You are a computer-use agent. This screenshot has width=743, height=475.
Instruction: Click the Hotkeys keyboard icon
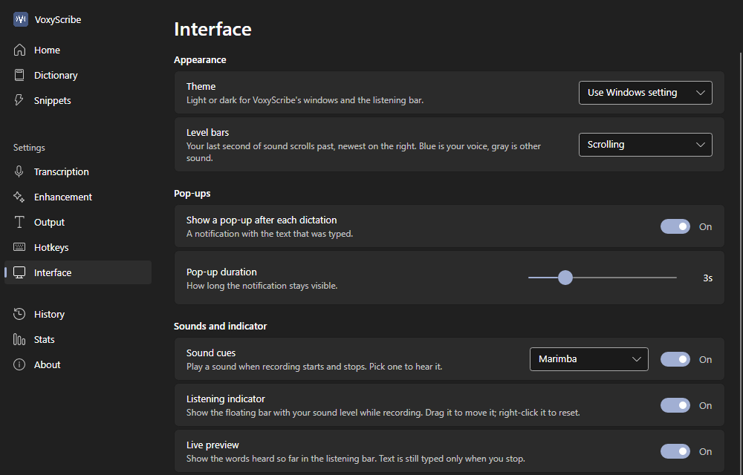click(x=19, y=247)
